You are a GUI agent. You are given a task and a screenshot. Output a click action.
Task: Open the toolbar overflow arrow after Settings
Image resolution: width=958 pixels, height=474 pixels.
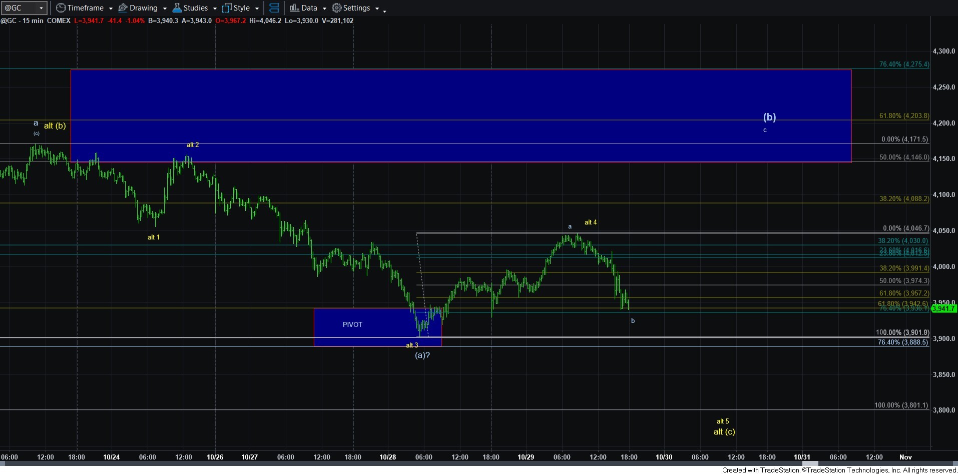point(384,11)
